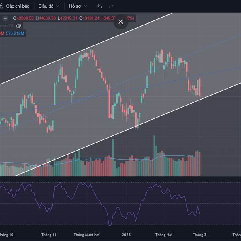Expand the Biểu đồ chevron arrow
Image resolution: width=241 pixels, height=241 pixels.
click(58, 6)
